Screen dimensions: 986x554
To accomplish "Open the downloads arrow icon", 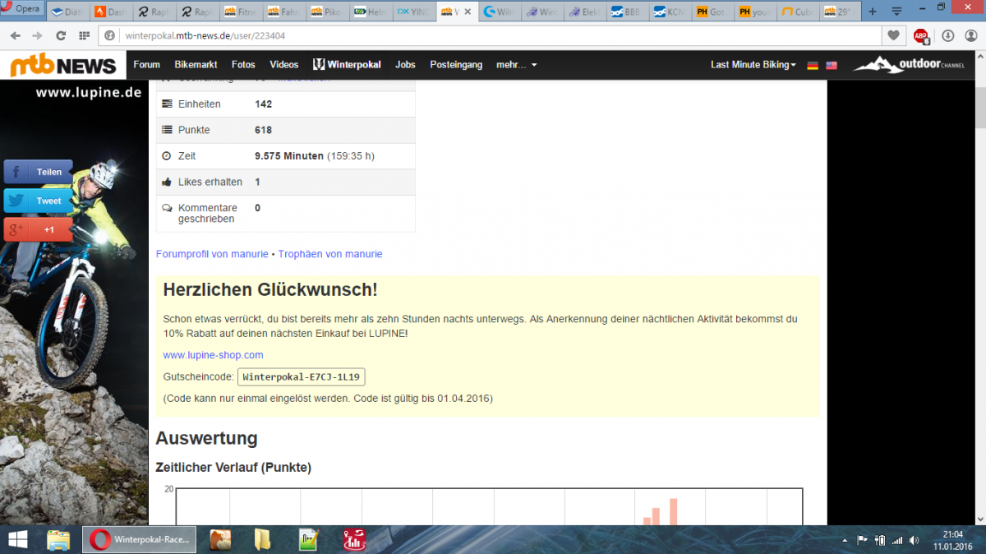I will (947, 36).
